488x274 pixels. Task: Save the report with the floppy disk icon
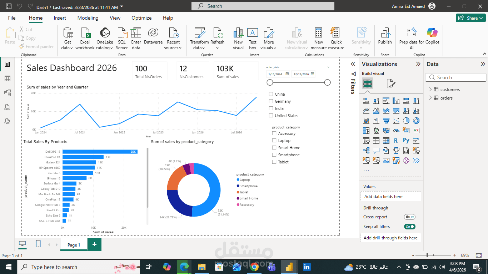click(9, 6)
